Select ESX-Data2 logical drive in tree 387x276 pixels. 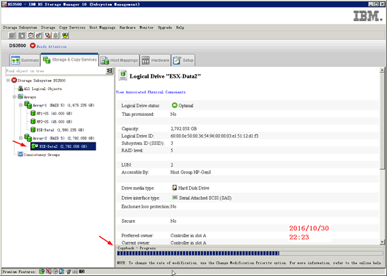(x=63, y=146)
